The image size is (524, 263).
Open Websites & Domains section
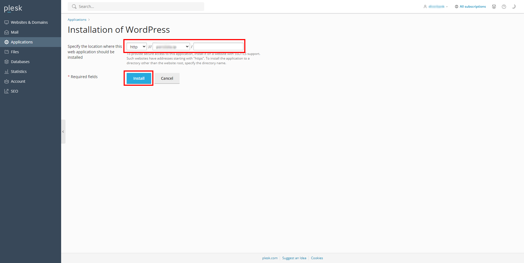pyautogui.click(x=31, y=22)
